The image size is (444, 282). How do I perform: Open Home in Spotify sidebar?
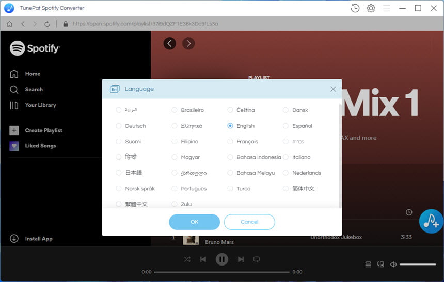(25, 74)
